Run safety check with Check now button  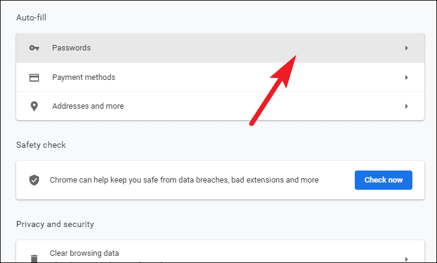click(383, 180)
